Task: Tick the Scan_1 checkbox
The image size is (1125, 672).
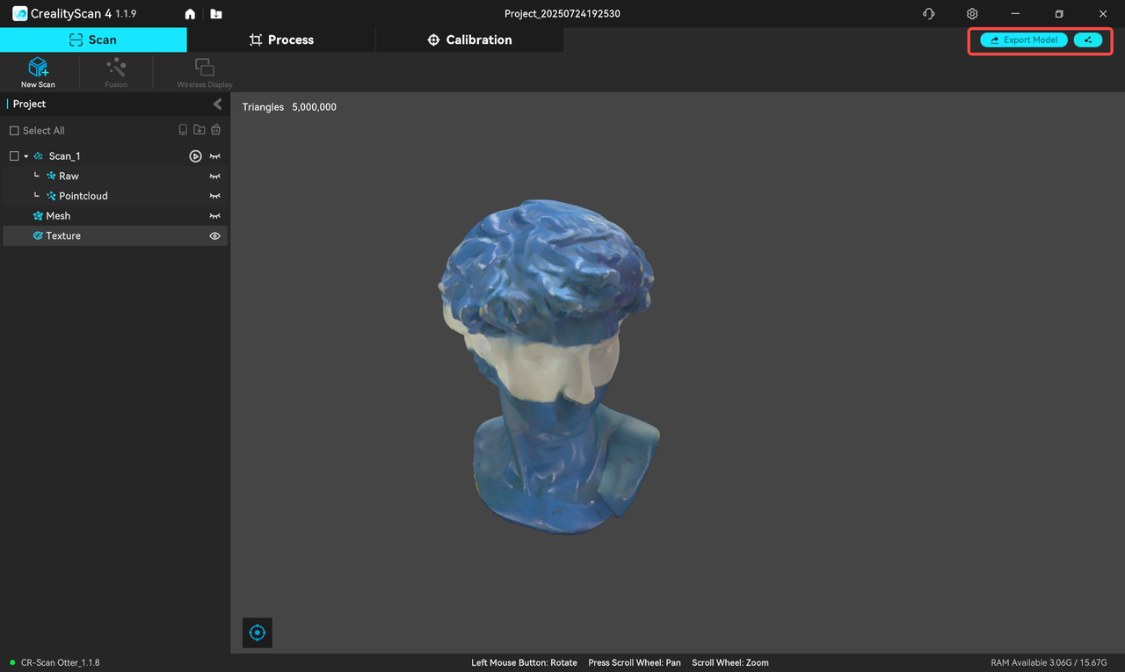Action: pyautogui.click(x=14, y=156)
